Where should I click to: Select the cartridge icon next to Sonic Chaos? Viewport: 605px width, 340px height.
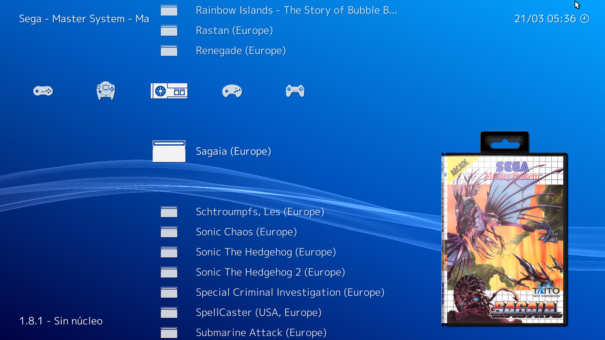tap(169, 232)
